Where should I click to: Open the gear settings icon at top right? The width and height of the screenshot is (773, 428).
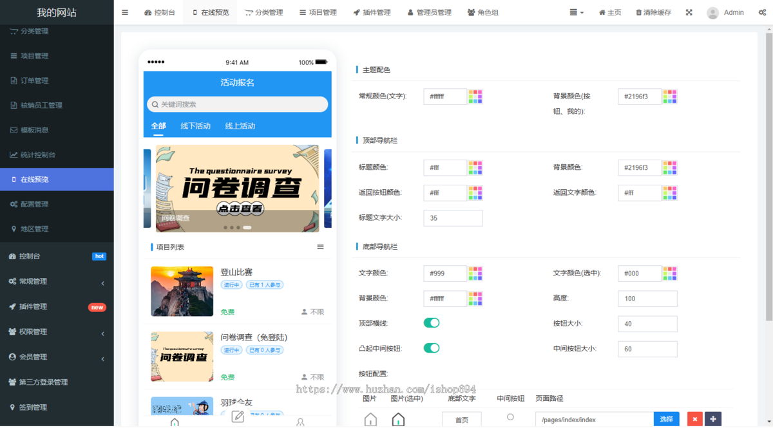pos(762,12)
